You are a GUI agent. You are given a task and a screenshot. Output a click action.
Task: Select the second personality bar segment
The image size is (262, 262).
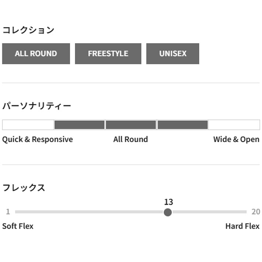pos(79,125)
